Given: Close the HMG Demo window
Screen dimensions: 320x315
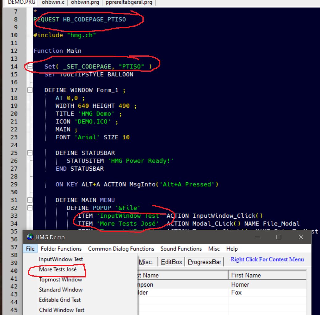Looking at the screenshot, I should (x=301, y=237).
